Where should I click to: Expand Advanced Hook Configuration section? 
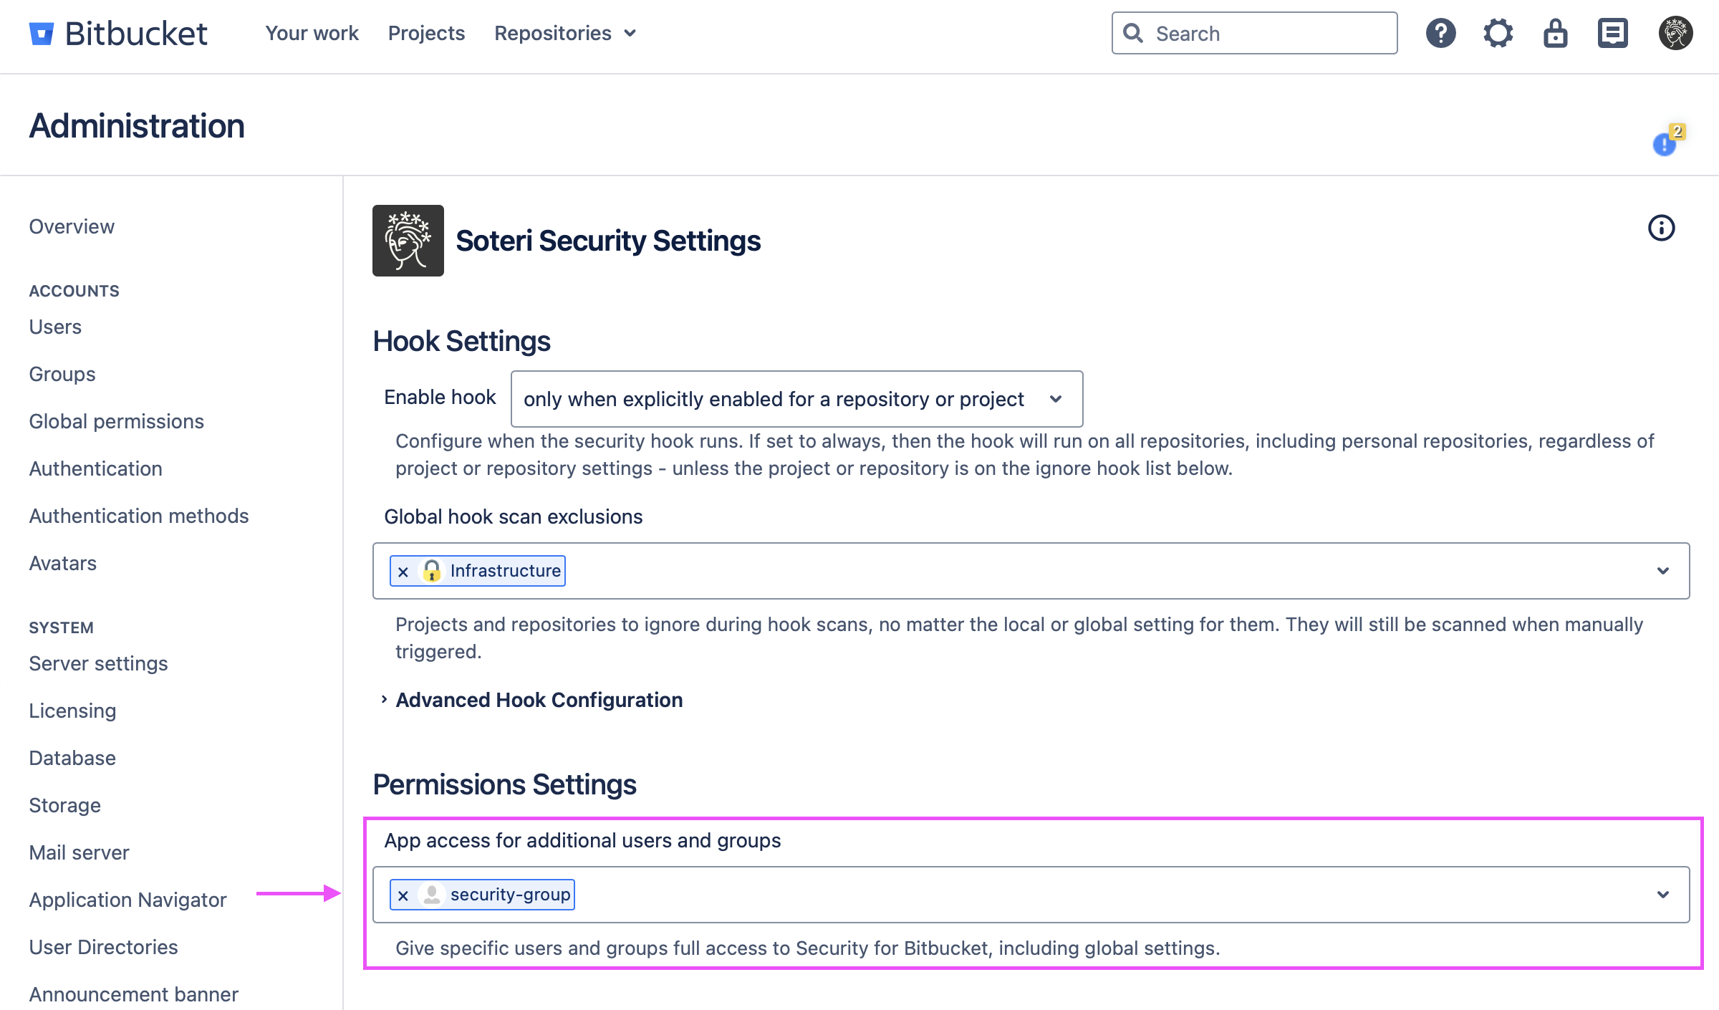538,700
